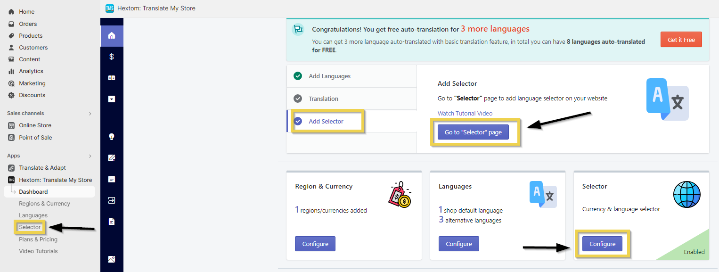Expand the Apps section

[90, 156]
